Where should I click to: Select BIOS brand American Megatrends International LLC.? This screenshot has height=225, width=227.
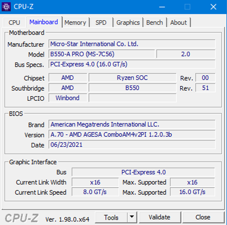132,125
